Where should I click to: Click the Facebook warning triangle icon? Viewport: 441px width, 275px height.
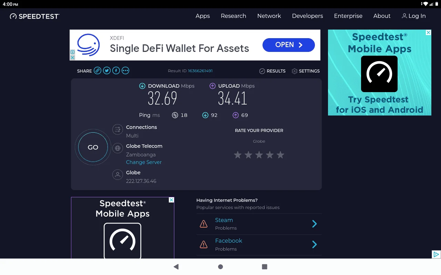[x=204, y=245]
